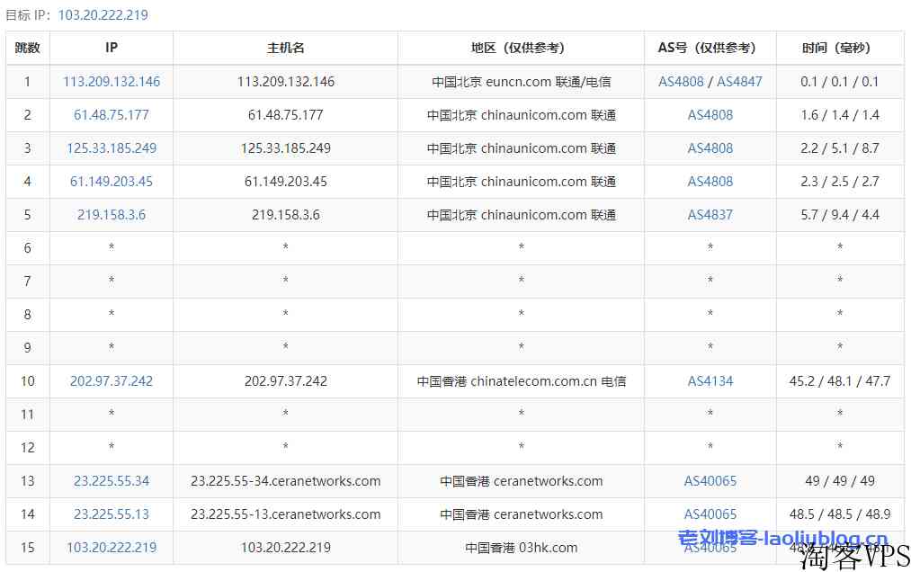Screen dimensions: 911x572
Task: Open the AS4808 link in hop 2
Action: click(710, 115)
